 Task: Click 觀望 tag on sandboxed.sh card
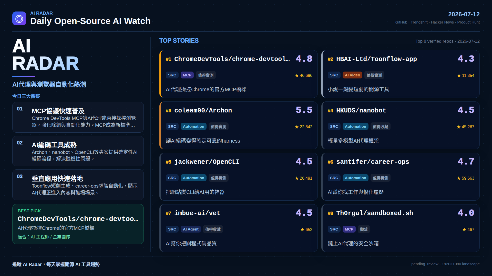(x=364, y=229)
